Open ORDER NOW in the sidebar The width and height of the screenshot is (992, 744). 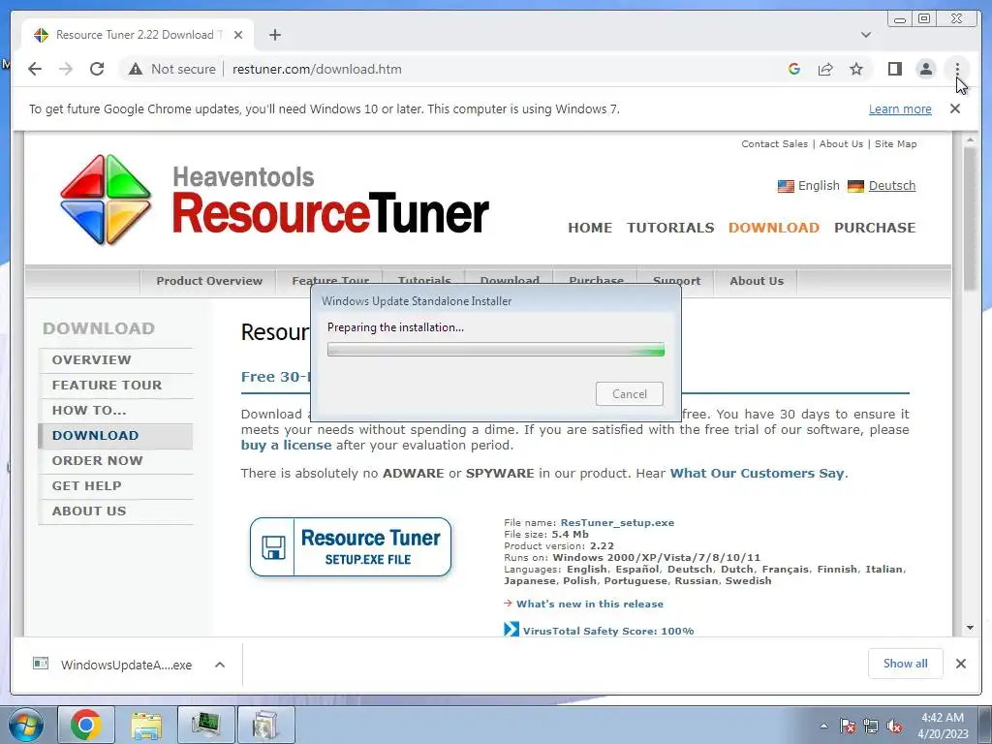coord(116,461)
